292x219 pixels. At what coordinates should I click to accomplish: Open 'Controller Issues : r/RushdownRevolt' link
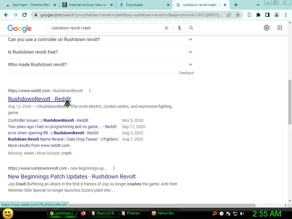pos(48,120)
